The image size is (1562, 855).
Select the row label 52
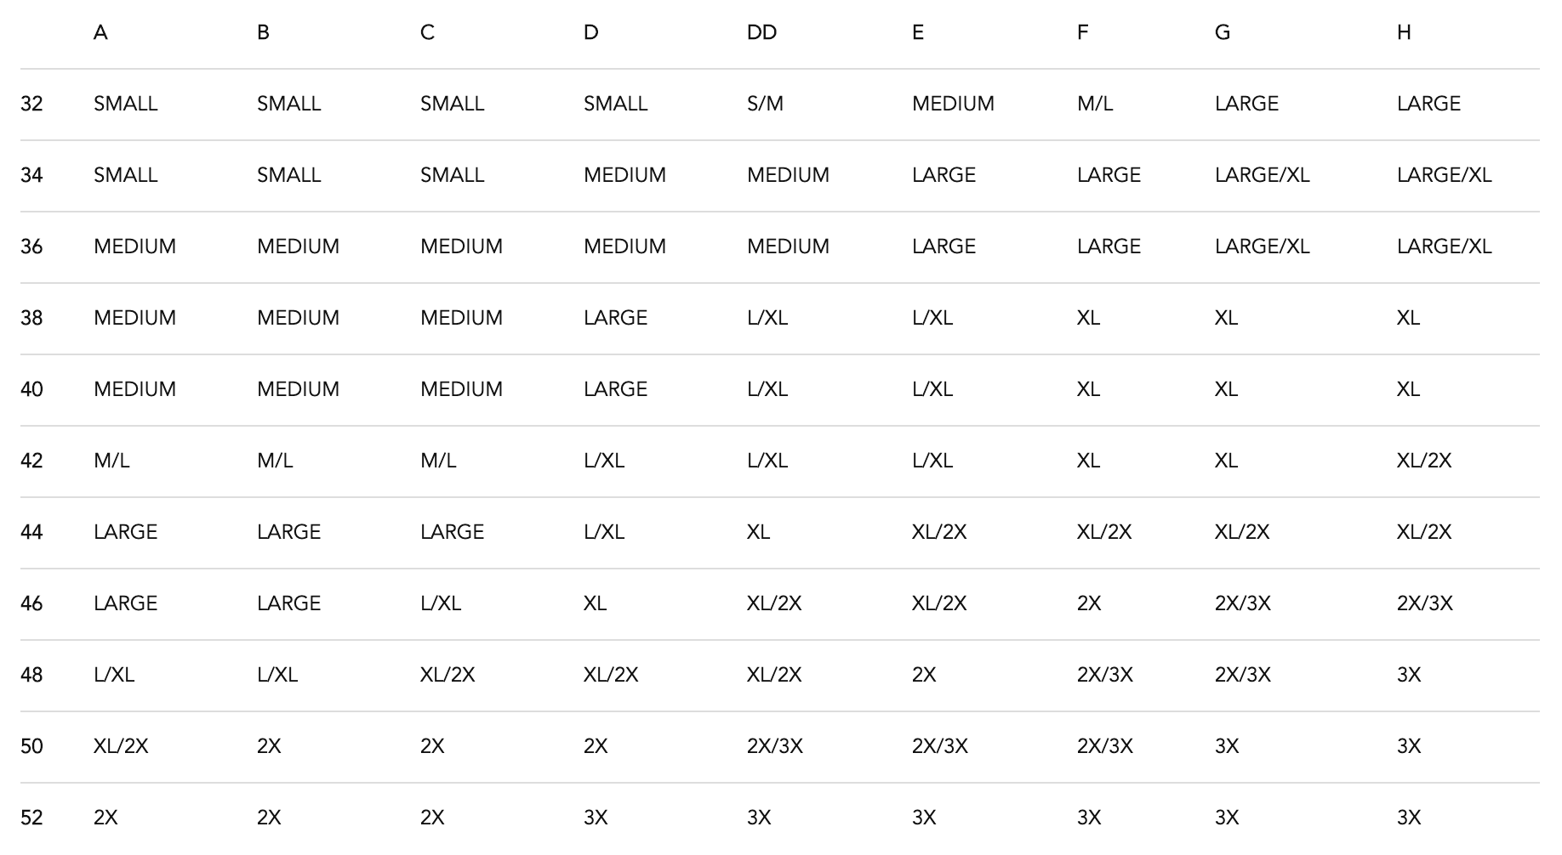coord(31,818)
